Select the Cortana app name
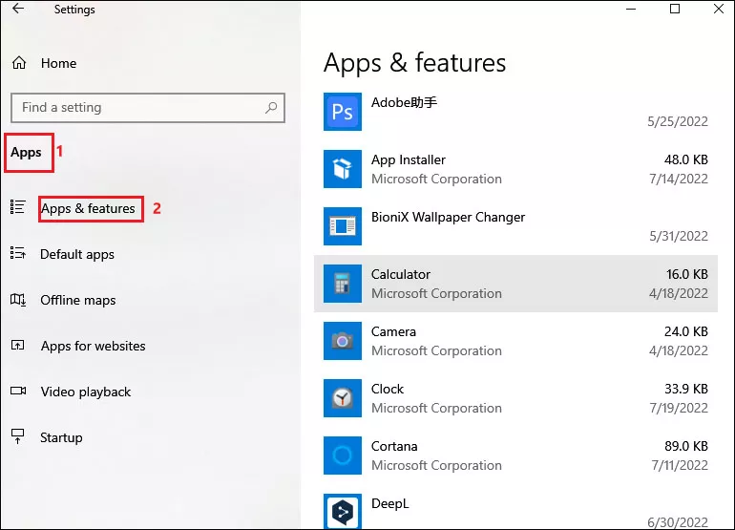 click(x=394, y=446)
